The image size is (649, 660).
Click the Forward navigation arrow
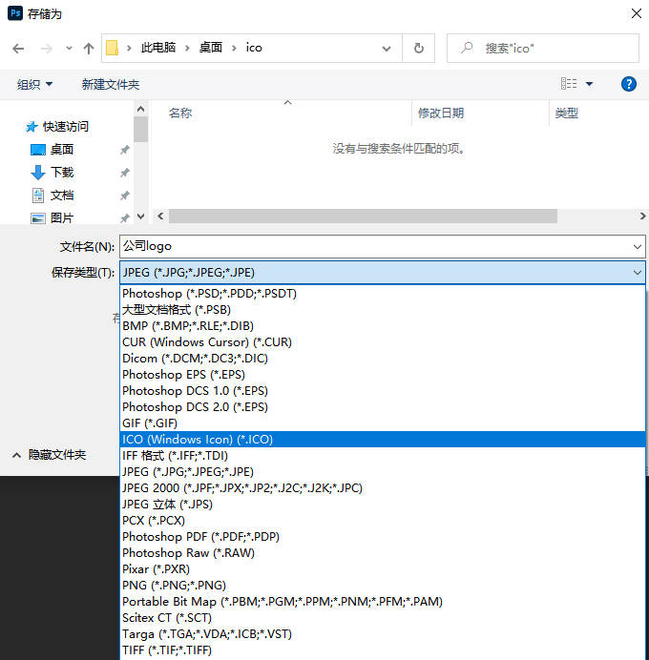click(46, 49)
